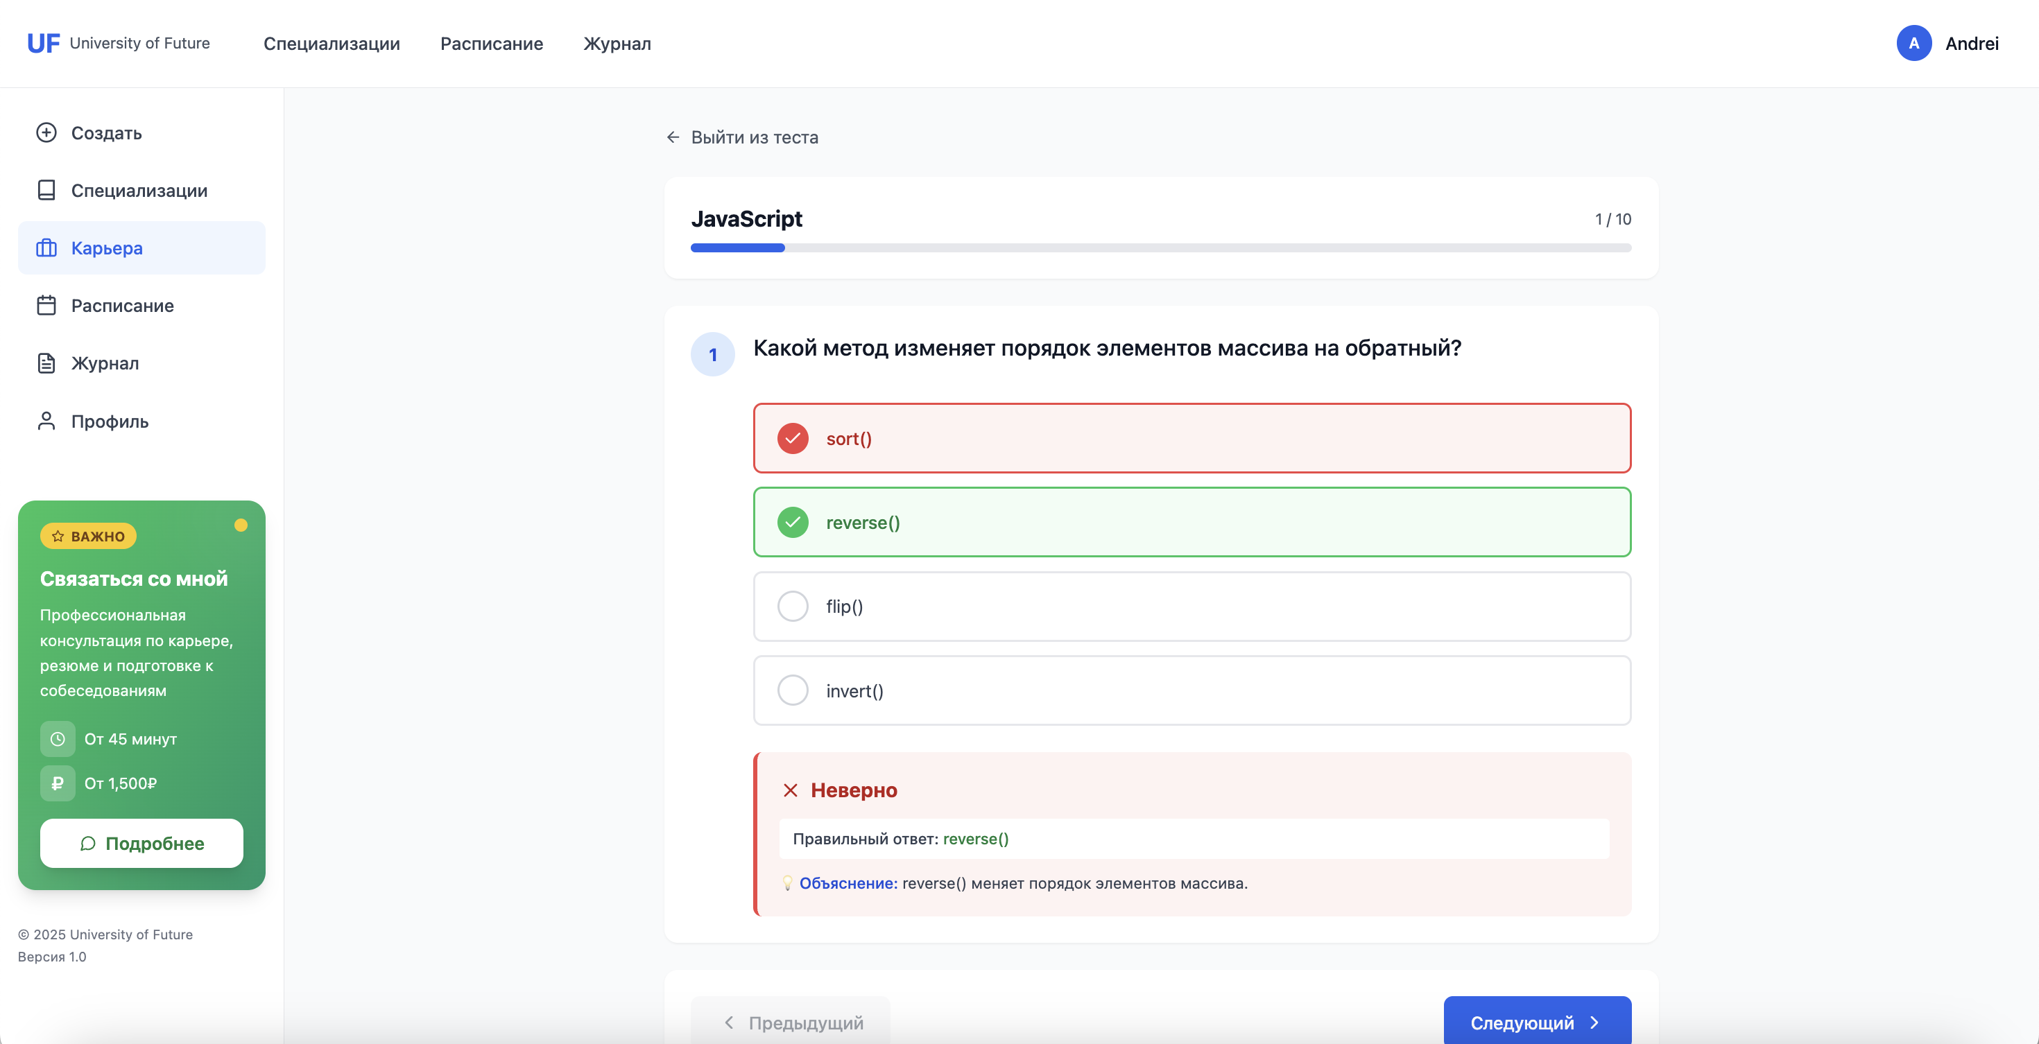Click the ВАЖНО badge
The width and height of the screenshot is (2039, 1044).
[x=88, y=537]
